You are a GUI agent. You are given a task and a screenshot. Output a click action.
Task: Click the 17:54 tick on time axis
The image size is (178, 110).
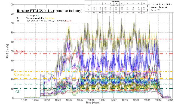(x=24, y=100)
